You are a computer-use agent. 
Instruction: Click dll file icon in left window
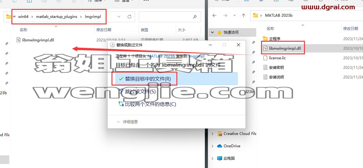19,40
